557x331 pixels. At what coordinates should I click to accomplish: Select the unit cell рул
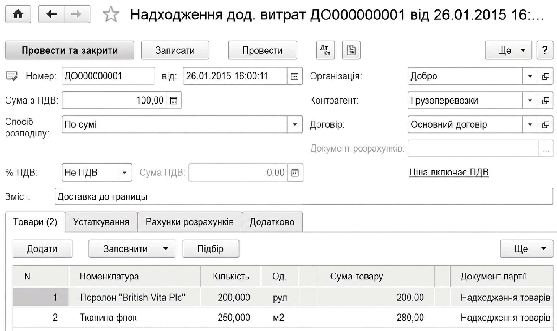coord(281,298)
